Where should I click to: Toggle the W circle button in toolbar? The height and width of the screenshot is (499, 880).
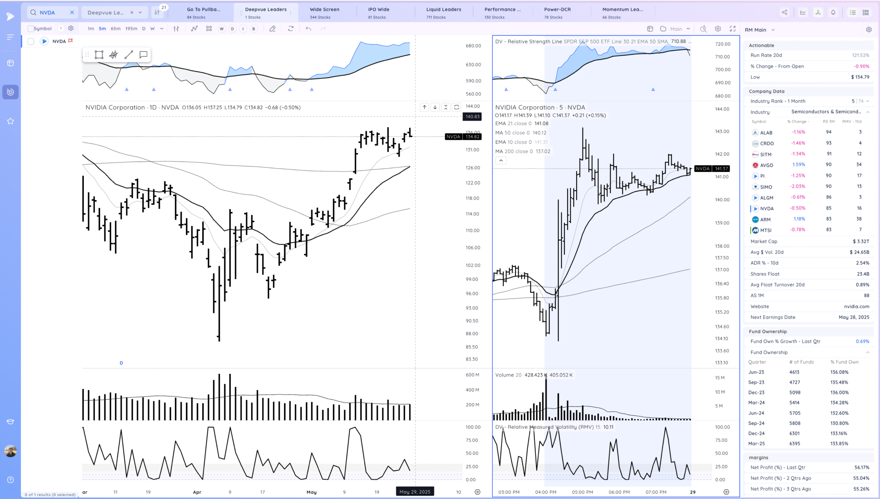[222, 29]
